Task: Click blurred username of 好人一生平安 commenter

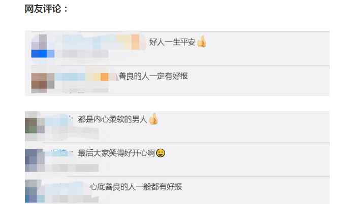Action: tap(101, 42)
